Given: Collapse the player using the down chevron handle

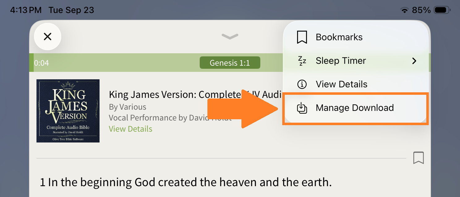Looking at the screenshot, I should point(230,37).
